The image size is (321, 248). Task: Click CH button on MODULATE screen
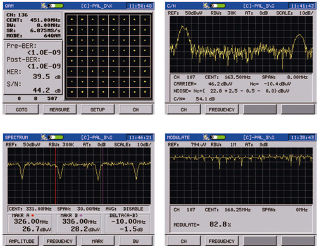click(x=184, y=241)
